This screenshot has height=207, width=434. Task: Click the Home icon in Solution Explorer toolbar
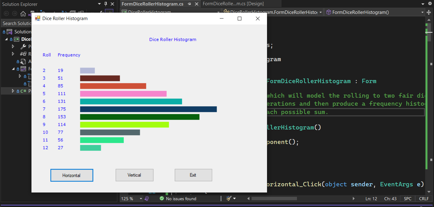23,13
